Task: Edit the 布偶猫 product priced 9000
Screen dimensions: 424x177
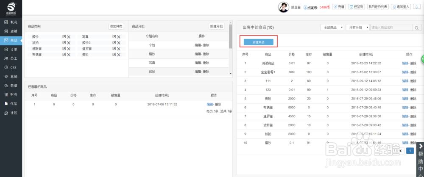Action: coord(405,108)
